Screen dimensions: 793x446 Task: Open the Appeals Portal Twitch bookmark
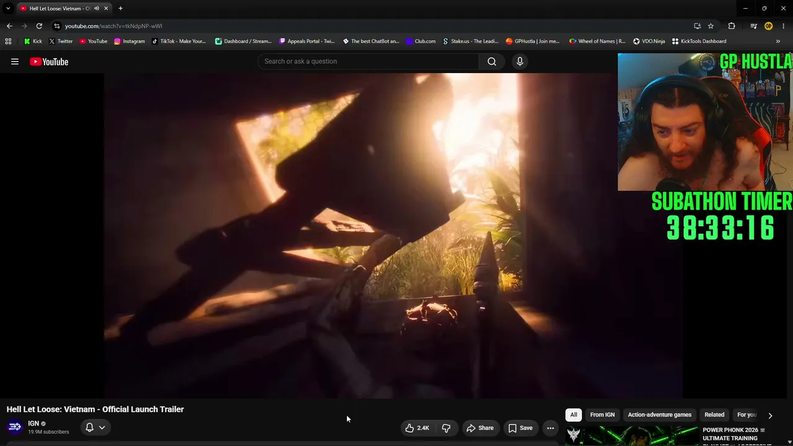click(x=307, y=42)
